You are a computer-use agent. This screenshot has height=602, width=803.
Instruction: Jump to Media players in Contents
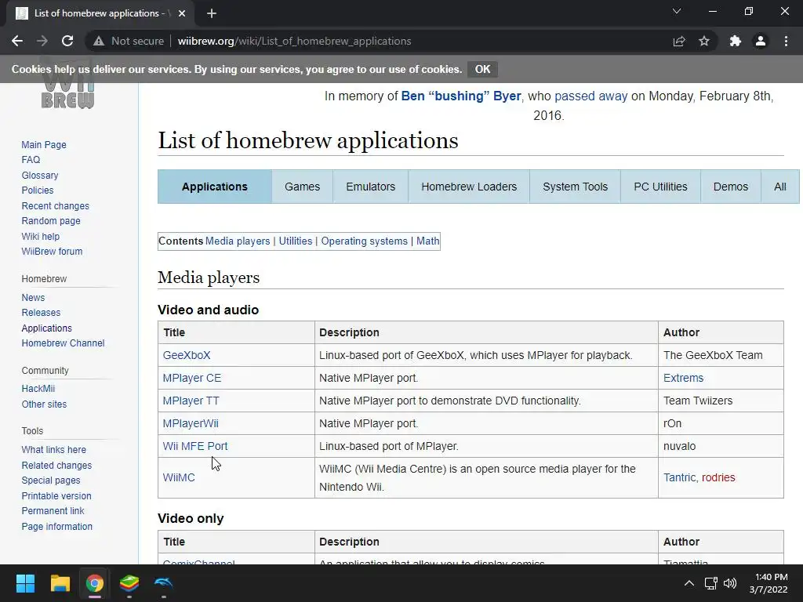(x=238, y=241)
